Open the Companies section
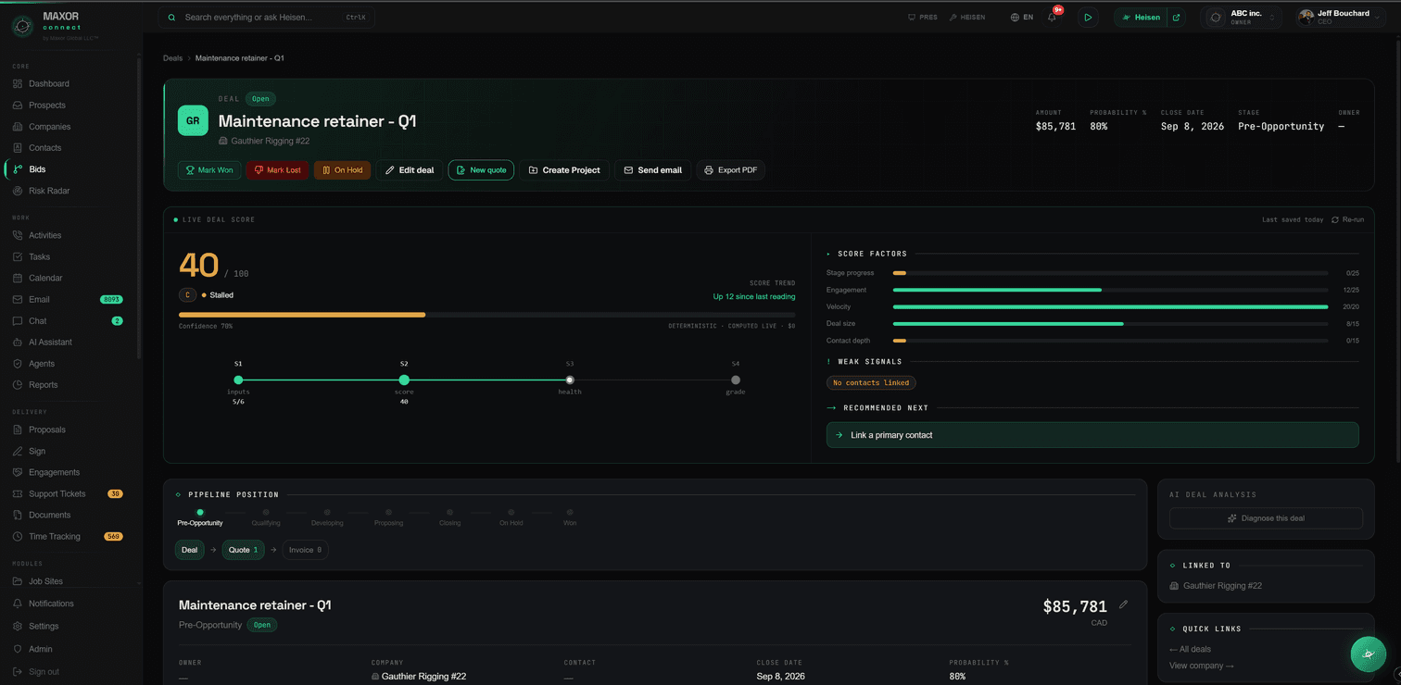Viewport: 1401px width, 685px height. [49, 127]
